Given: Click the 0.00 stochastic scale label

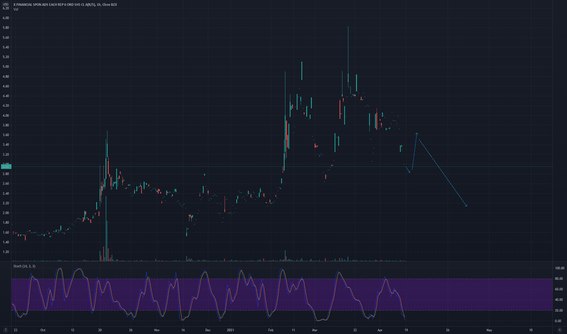Looking at the screenshot, I should (x=558, y=321).
